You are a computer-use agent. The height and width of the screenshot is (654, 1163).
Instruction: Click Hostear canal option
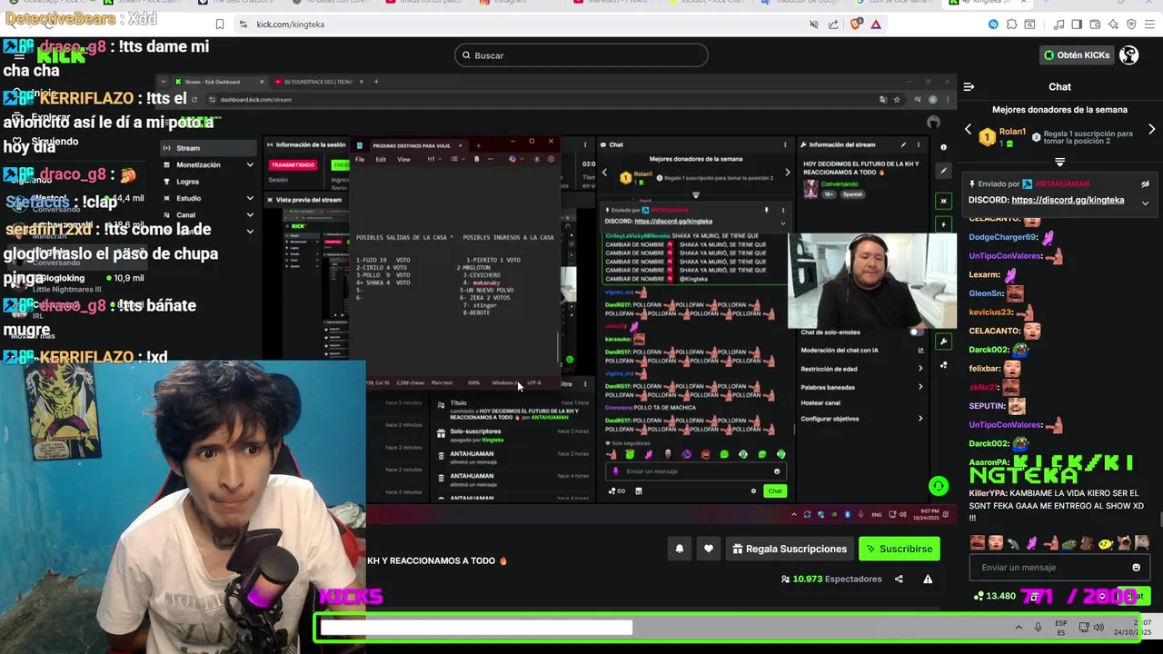(820, 402)
